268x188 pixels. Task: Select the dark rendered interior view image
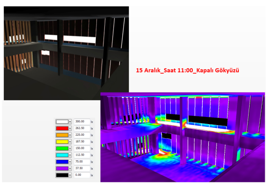click(x=66, y=53)
